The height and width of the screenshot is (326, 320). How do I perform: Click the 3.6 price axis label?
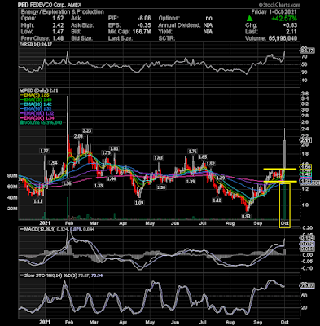click(x=305, y=93)
